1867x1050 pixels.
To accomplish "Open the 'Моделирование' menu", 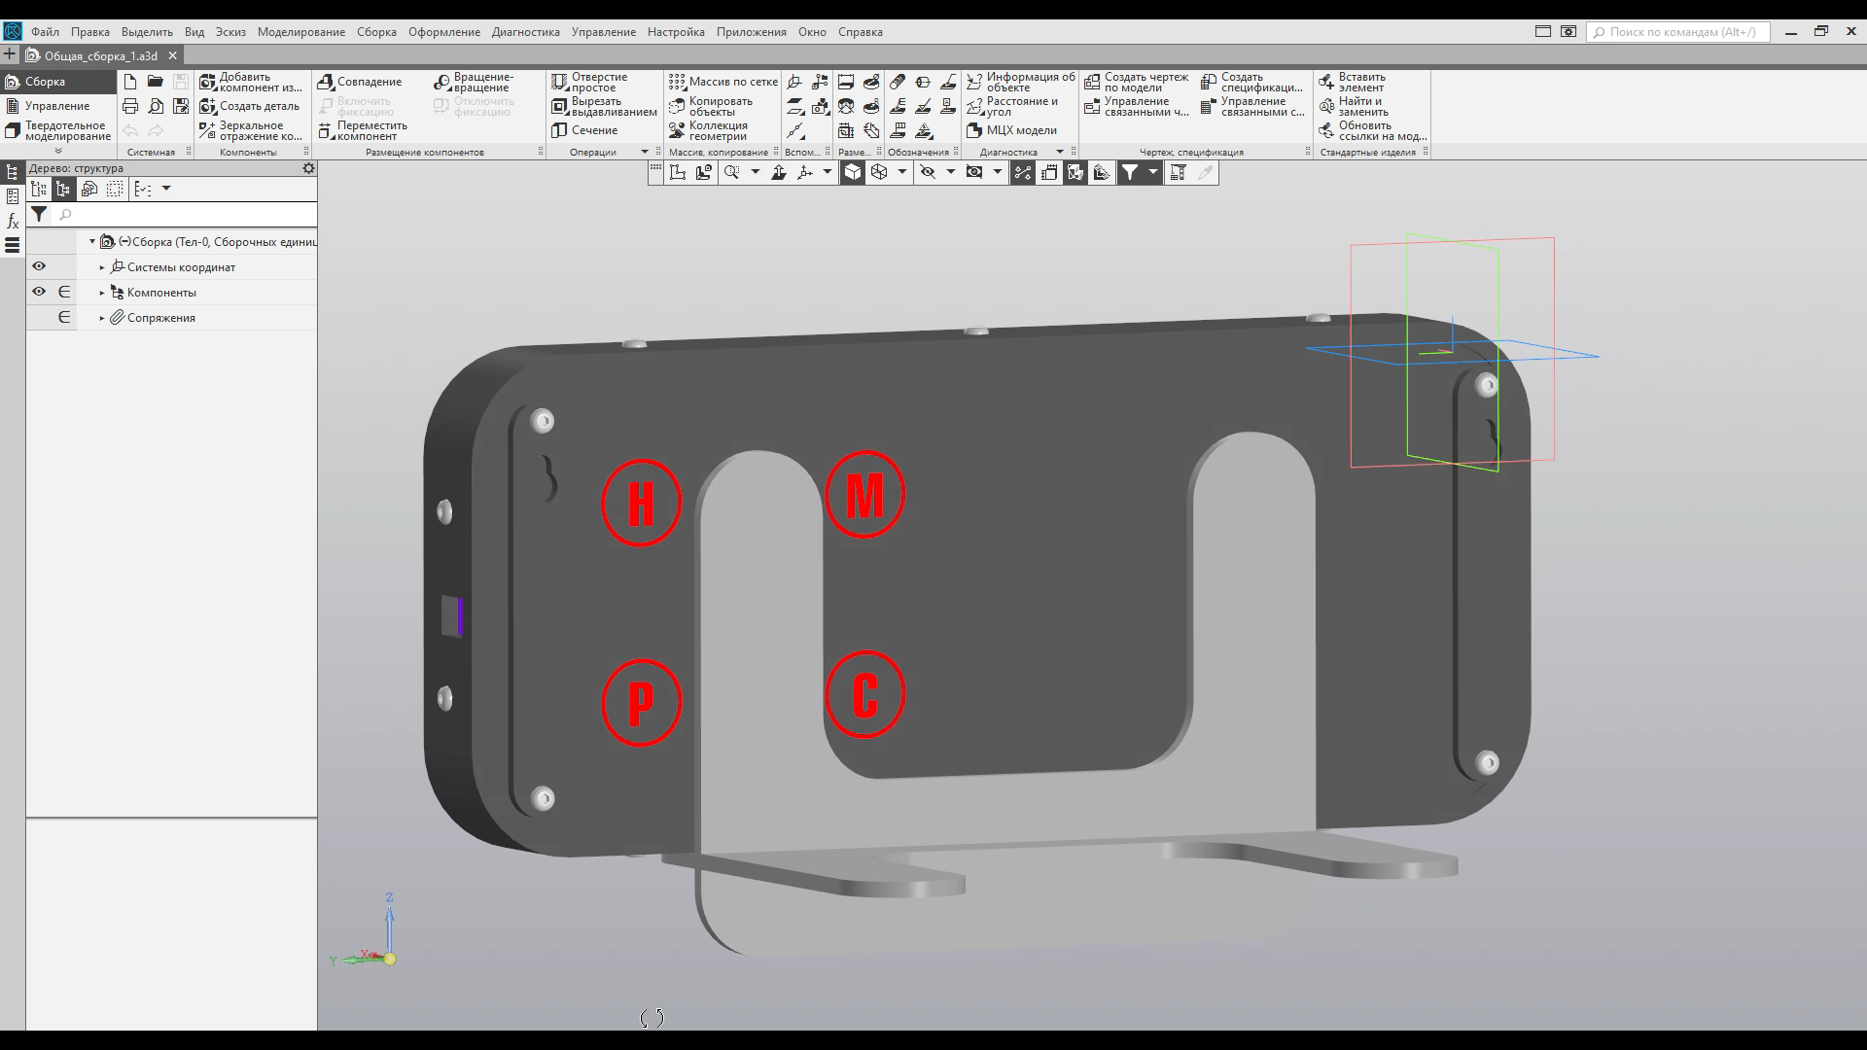I will [x=300, y=32].
